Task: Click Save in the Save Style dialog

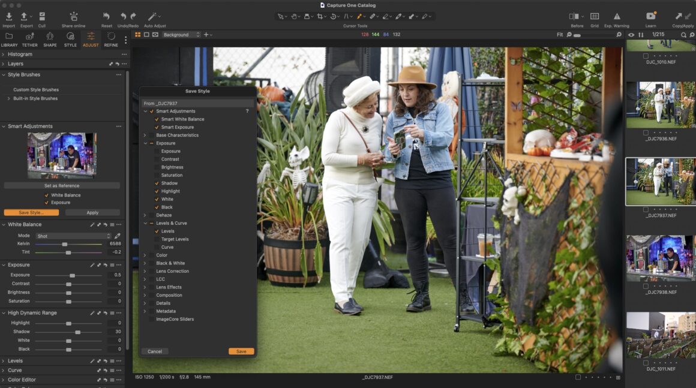Action: point(241,351)
